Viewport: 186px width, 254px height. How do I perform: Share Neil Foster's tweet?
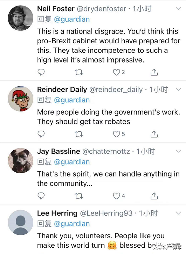pyautogui.click(x=154, y=72)
